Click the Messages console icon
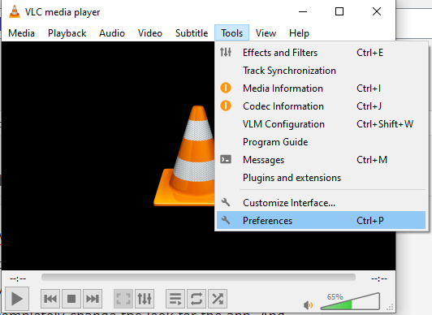The width and height of the screenshot is (432, 315). (x=226, y=159)
